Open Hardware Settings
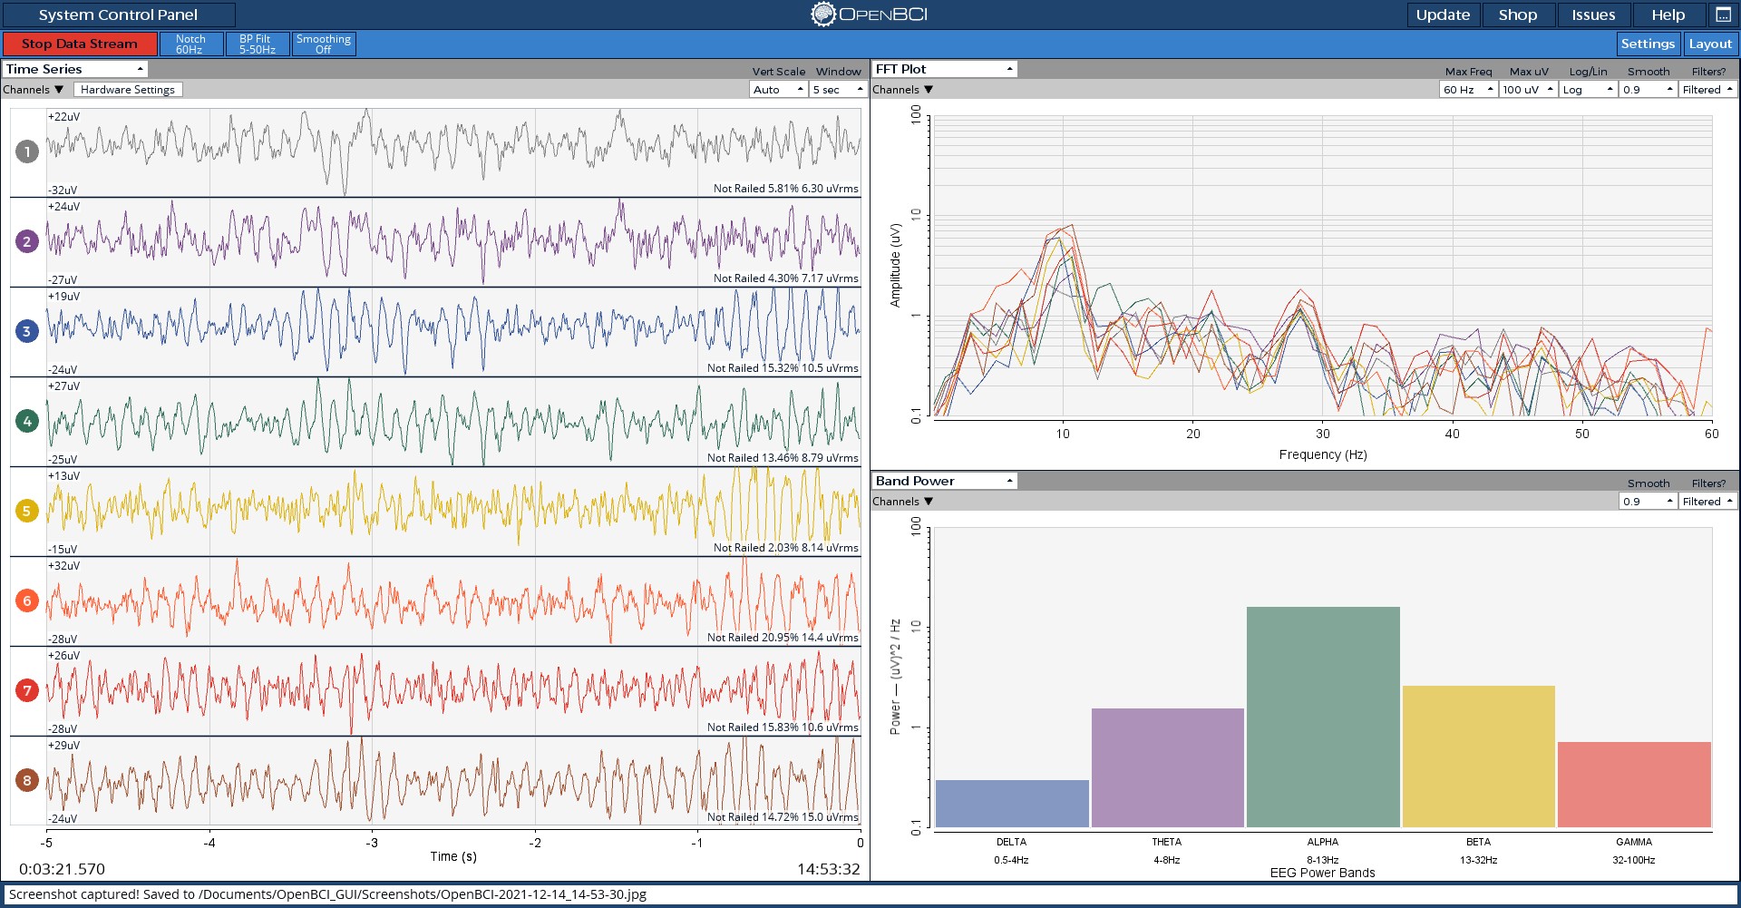Image resolution: width=1741 pixels, height=908 pixels. tap(127, 89)
